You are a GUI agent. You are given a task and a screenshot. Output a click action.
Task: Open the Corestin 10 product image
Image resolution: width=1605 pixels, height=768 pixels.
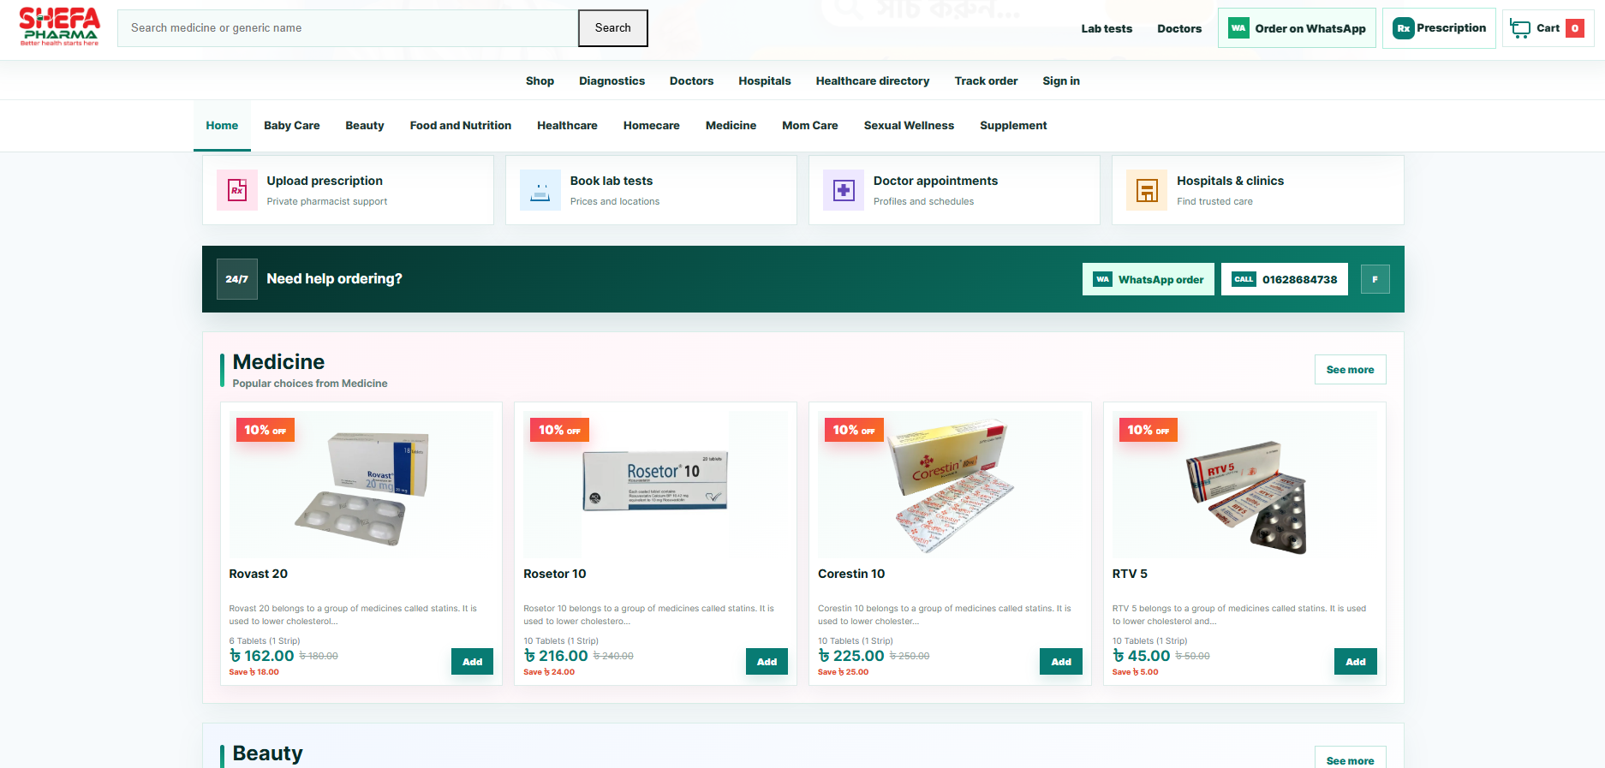coord(951,485)
